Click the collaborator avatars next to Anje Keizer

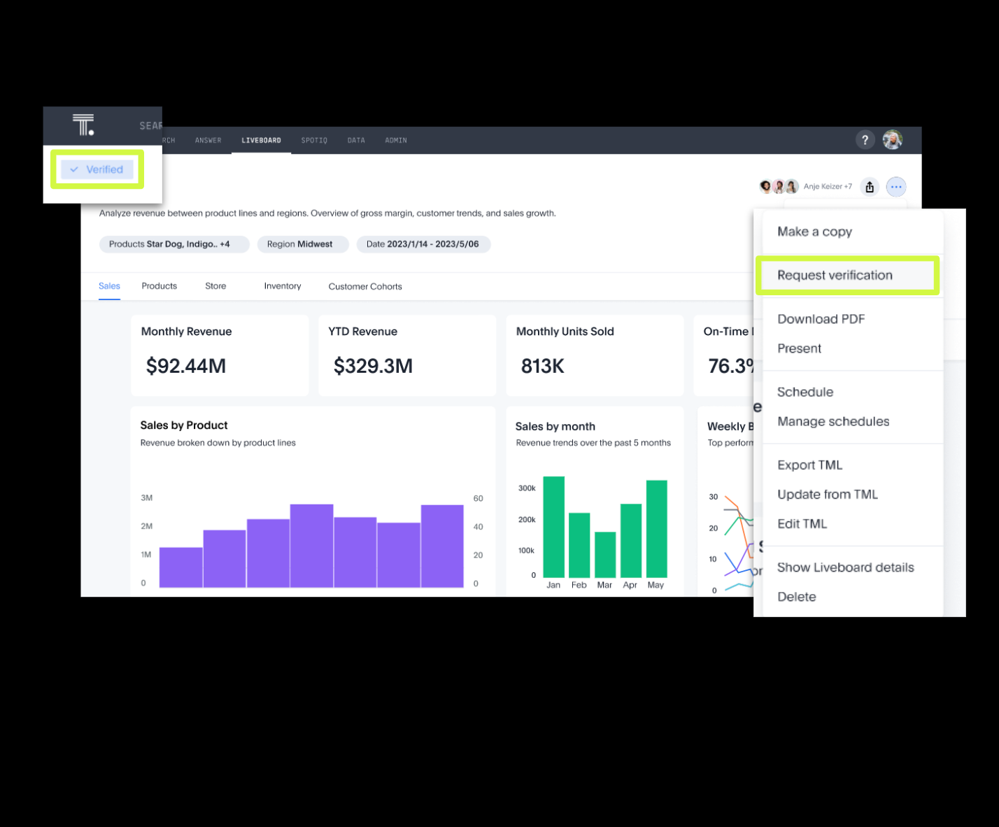(x=779, y=186)
